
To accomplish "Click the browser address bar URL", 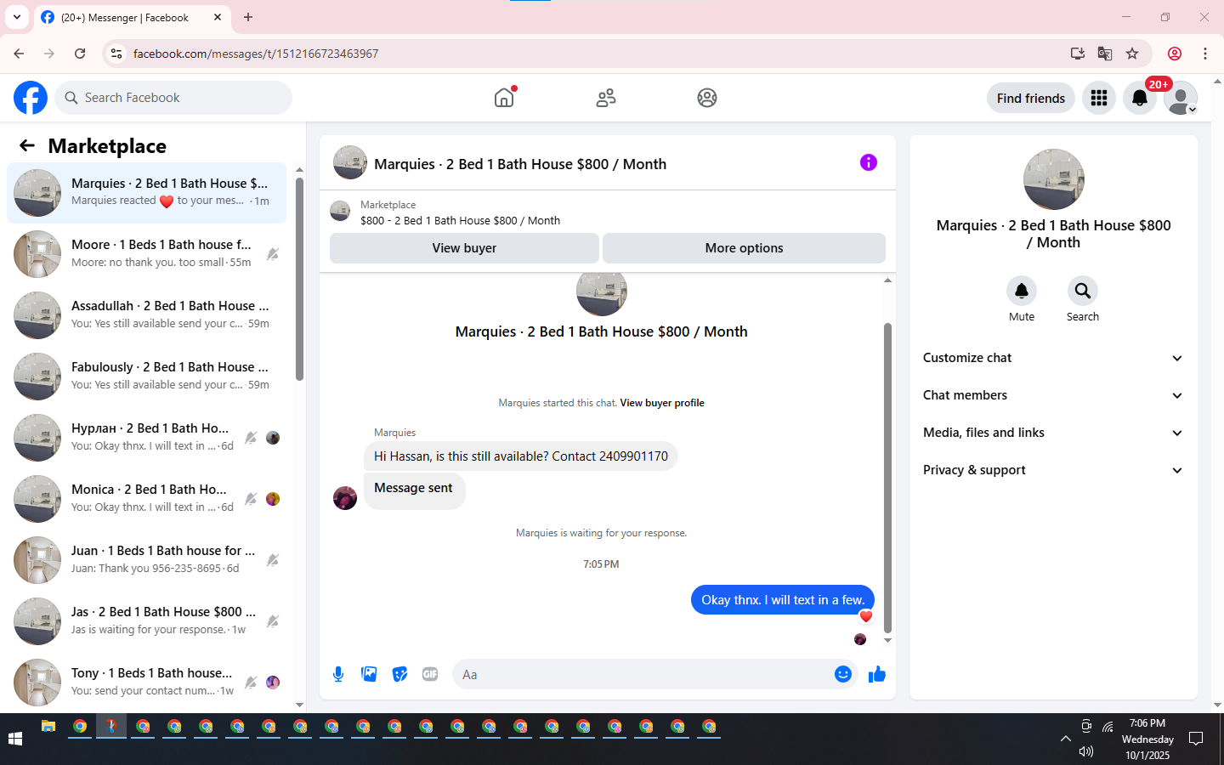I will [x=256, y=54].
